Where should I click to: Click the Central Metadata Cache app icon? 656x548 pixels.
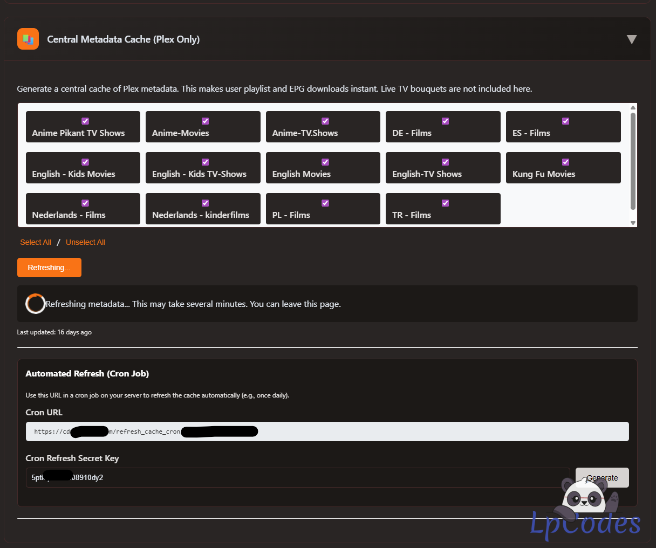coord(28,39)
